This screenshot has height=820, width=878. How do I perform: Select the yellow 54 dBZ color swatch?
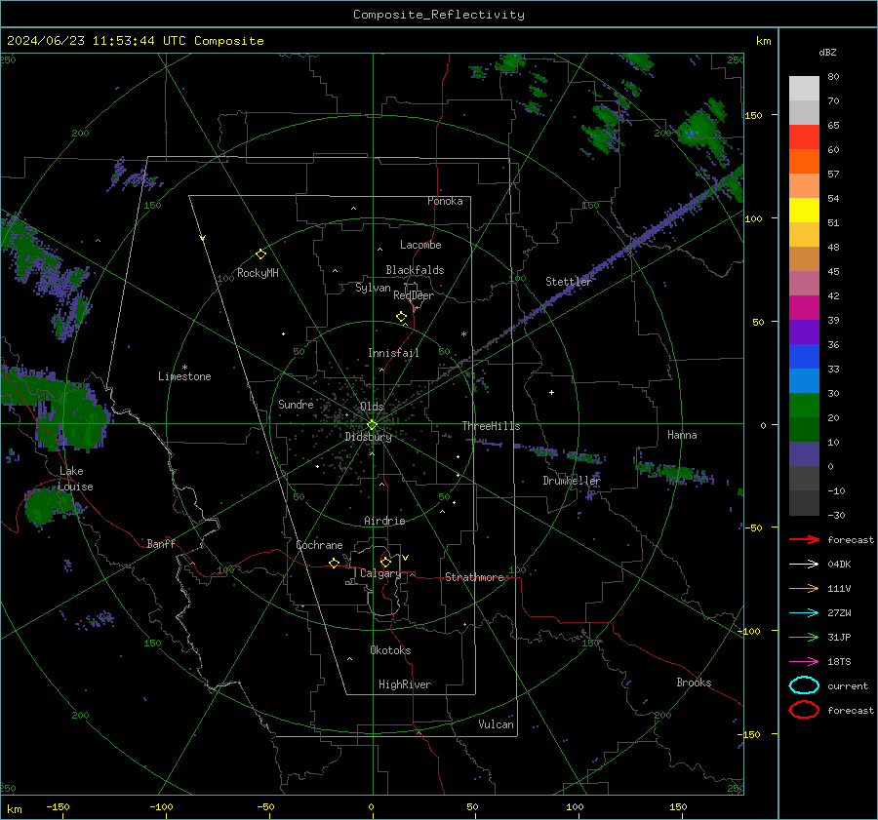pos(804,210)
